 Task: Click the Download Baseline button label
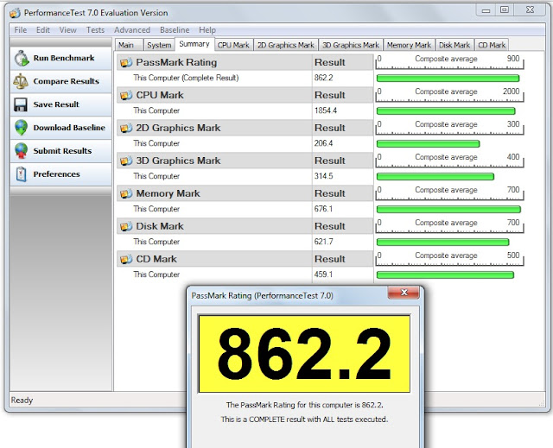69,128
